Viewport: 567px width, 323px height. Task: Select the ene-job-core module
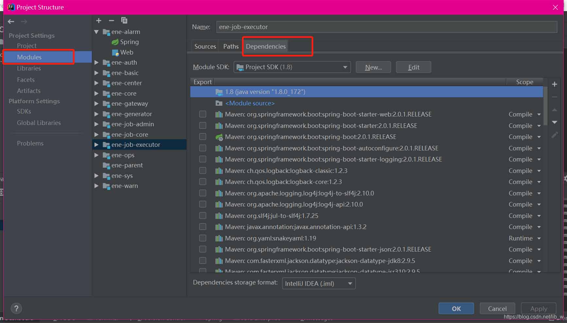tap(130, 135)
